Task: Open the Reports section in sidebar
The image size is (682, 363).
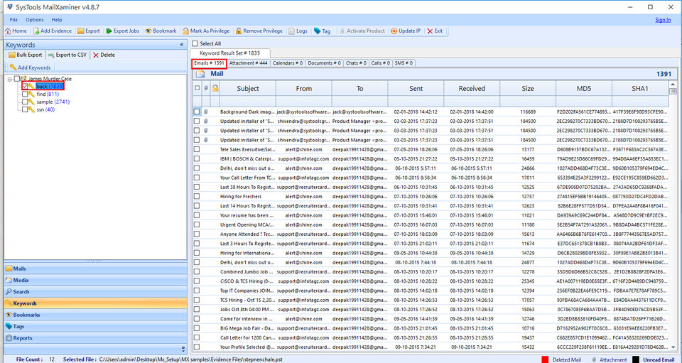Action: 23,338
